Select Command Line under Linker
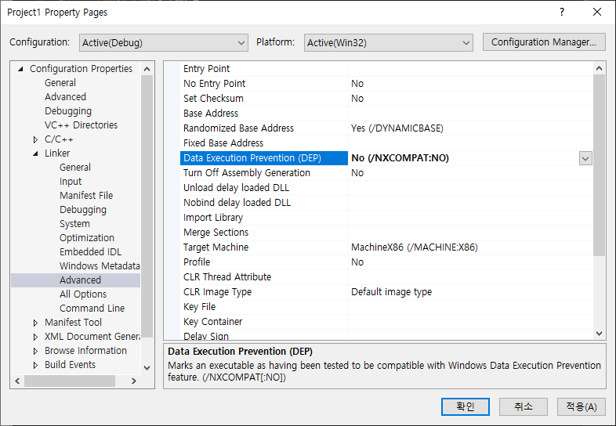Screen dimensions: 616x426 point(92,309)
